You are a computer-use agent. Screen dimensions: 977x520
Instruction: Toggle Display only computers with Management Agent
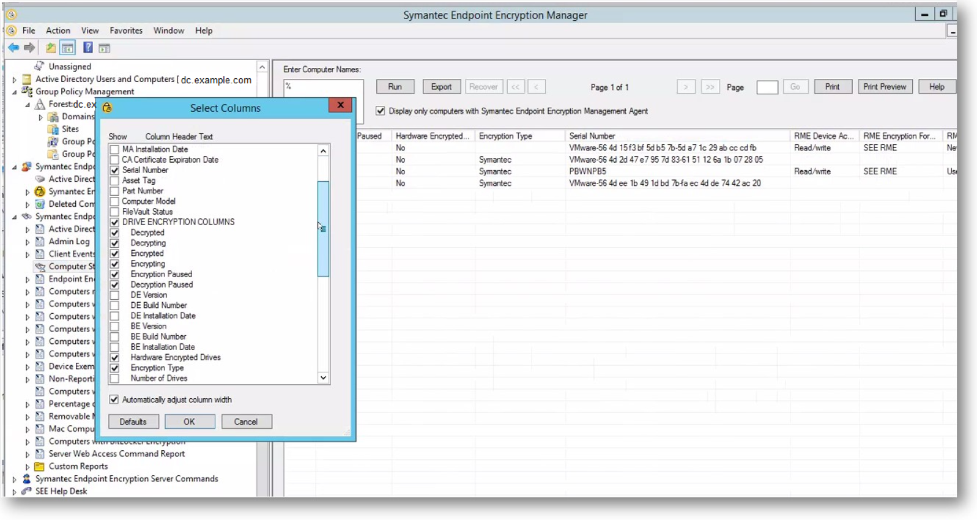click(381, 111)
